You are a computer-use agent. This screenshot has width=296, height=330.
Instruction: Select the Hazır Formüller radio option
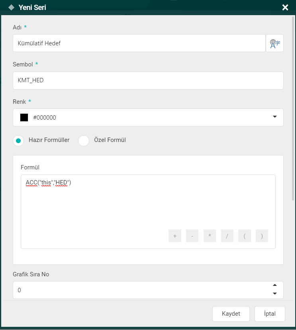18,141
